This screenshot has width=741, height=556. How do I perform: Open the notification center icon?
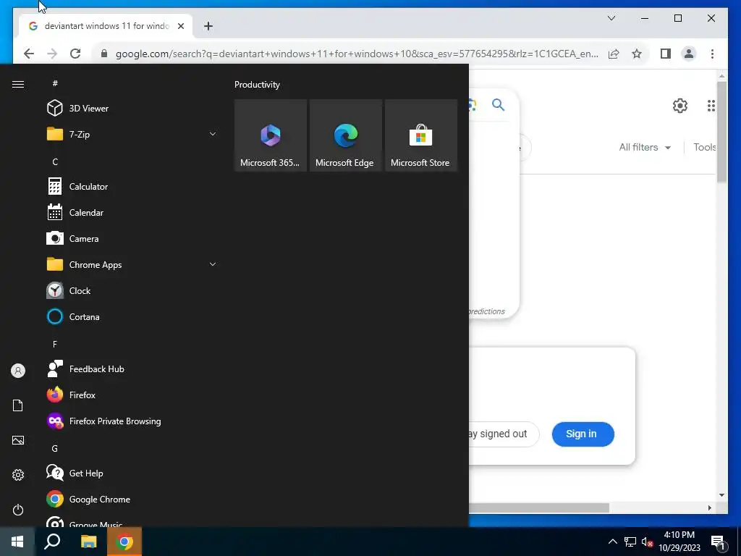click(718, 543)
